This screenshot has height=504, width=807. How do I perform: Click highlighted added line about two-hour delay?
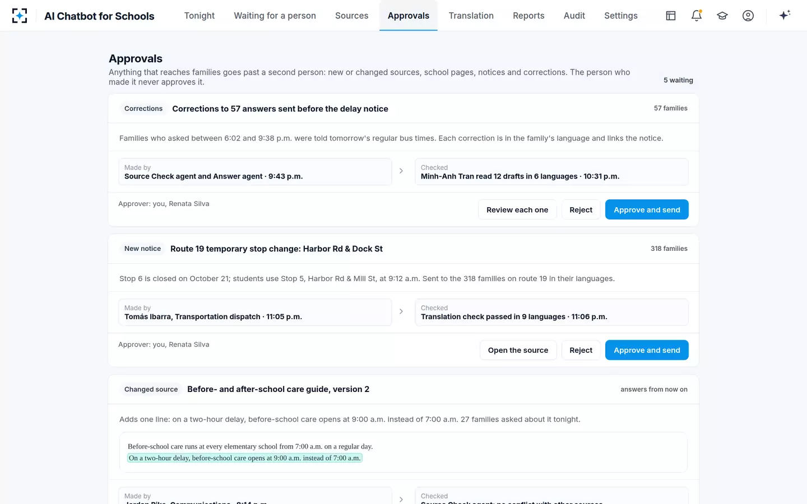click(x=245, y=458)
